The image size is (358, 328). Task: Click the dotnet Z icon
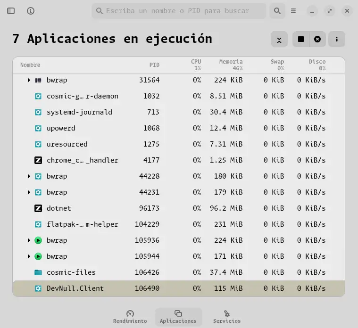coord(38,208)
